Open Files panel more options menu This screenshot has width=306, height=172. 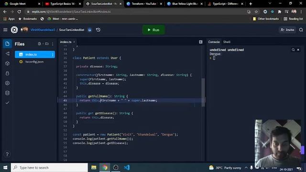[53, 44]
